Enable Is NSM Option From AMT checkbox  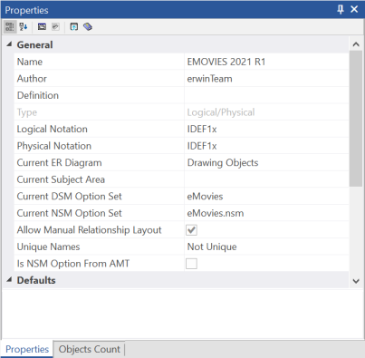point(191,264)
